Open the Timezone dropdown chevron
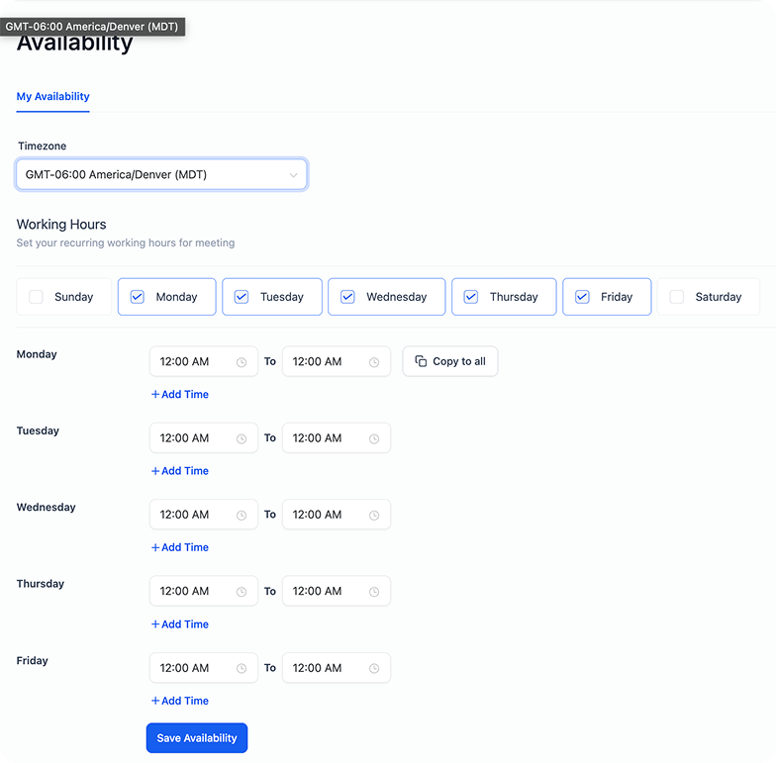This screenshot has height=763, width=776. click(293, 175)
